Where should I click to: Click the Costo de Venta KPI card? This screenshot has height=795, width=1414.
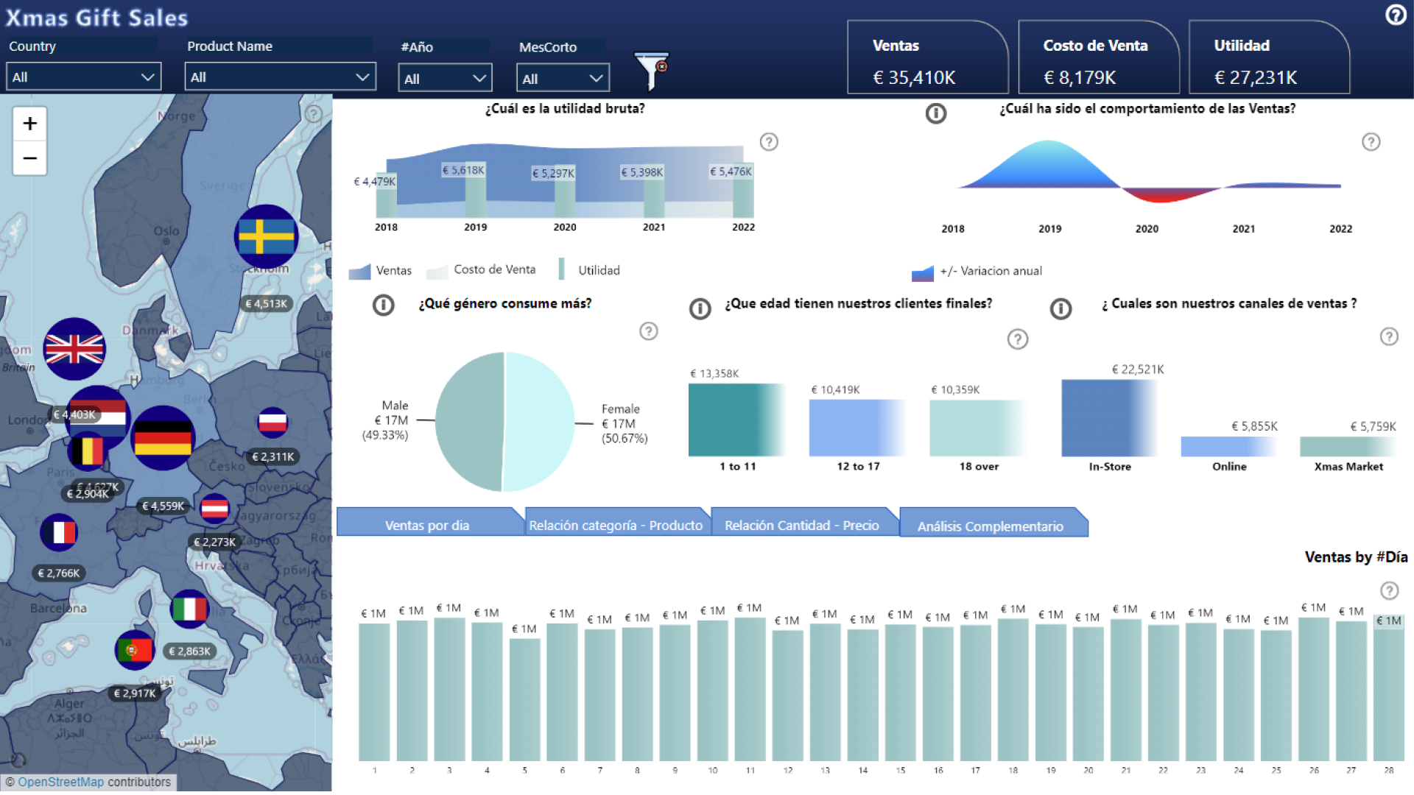(x=1099, y=57)
